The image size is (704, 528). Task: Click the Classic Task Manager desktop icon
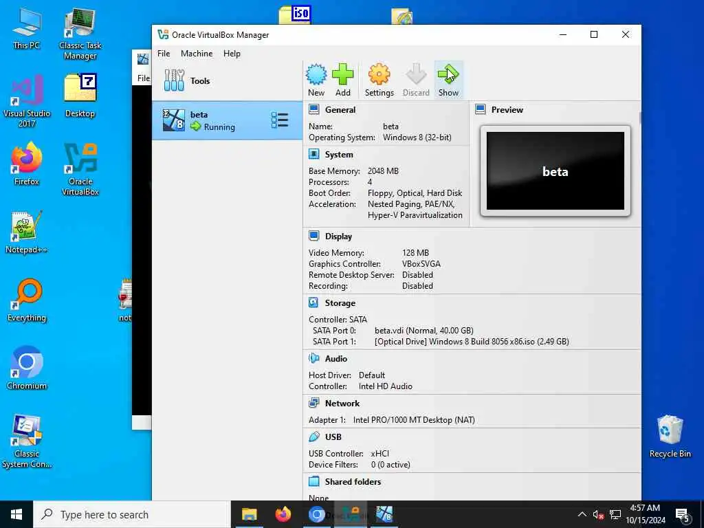click(80, 33)
